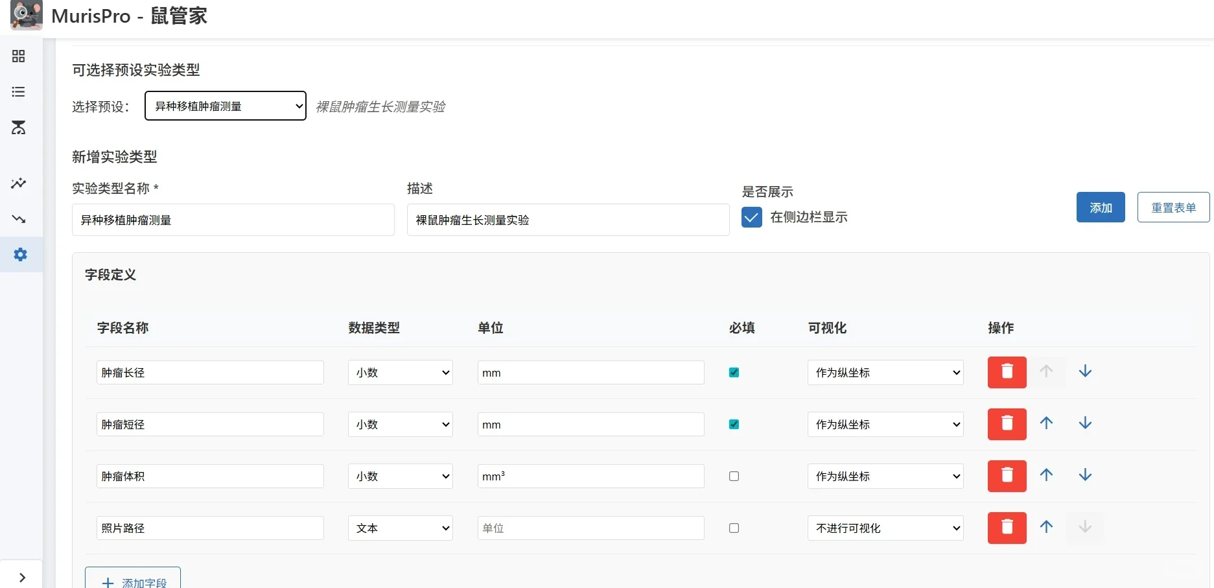The image size is (1214, 588).
Task: Delete the 照片路径 field row
Action: (x=1006, y=528)
